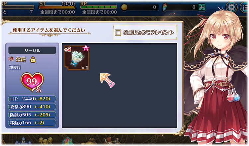Enable 5個まとめてプレゼント checkbox

point(118,33)
